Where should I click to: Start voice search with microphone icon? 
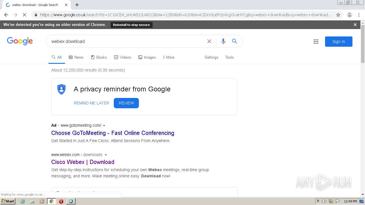click(223, 41)
